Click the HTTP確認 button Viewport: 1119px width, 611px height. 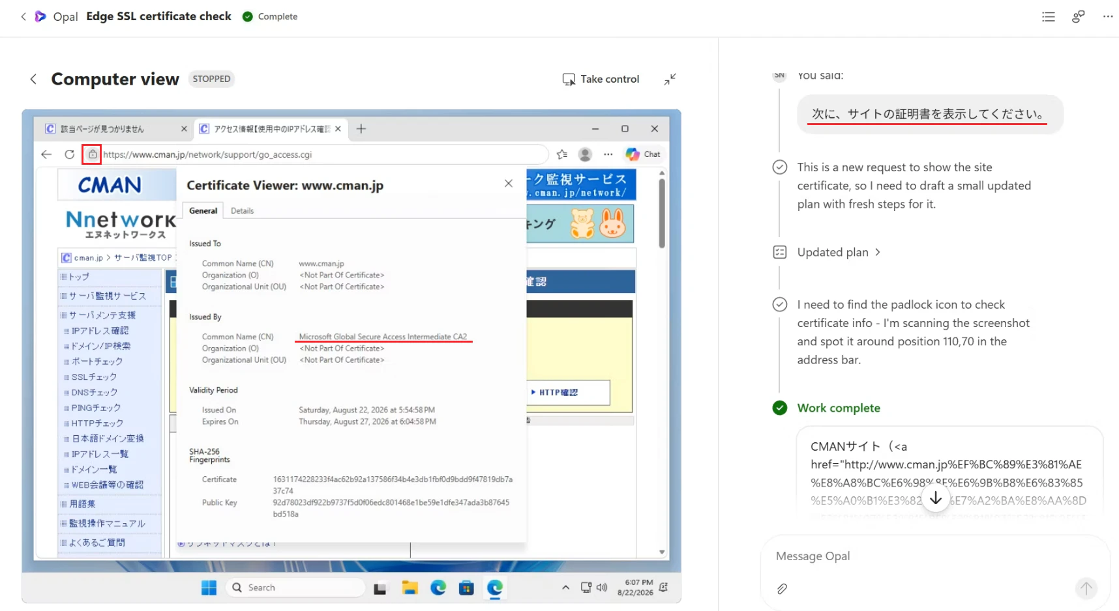tap(568, 393)
